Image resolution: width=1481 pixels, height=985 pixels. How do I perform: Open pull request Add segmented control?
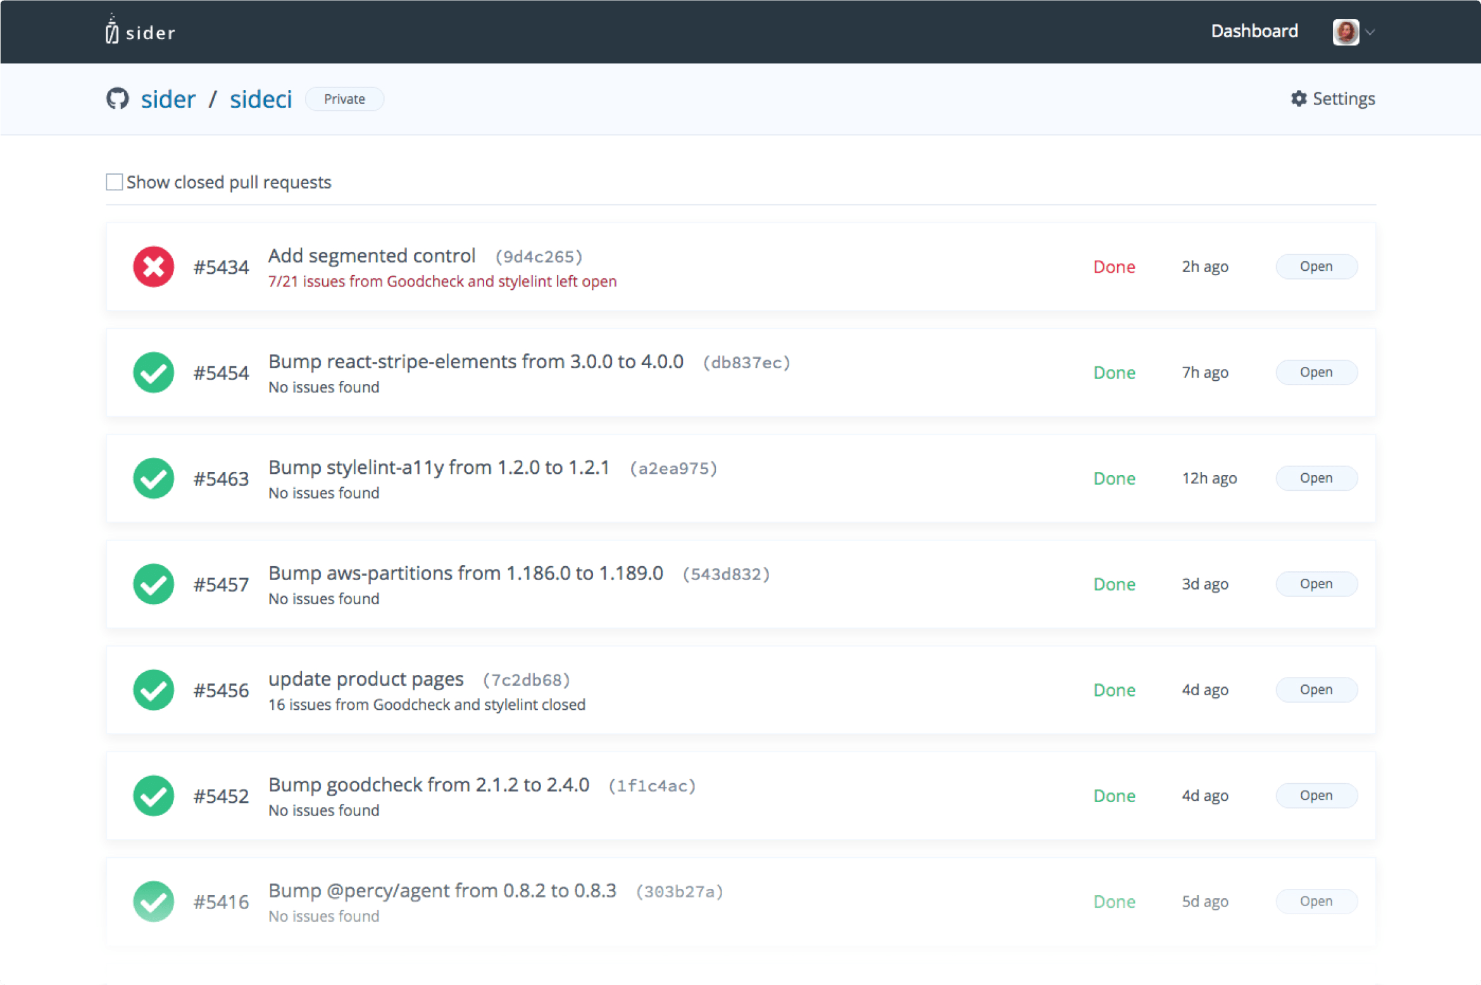pos(372,256)
